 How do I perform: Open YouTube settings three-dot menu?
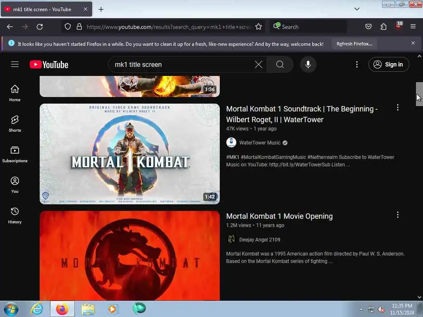point(357,64)
